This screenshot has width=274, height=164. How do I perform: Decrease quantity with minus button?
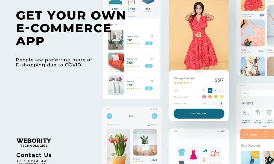(204, 104)
